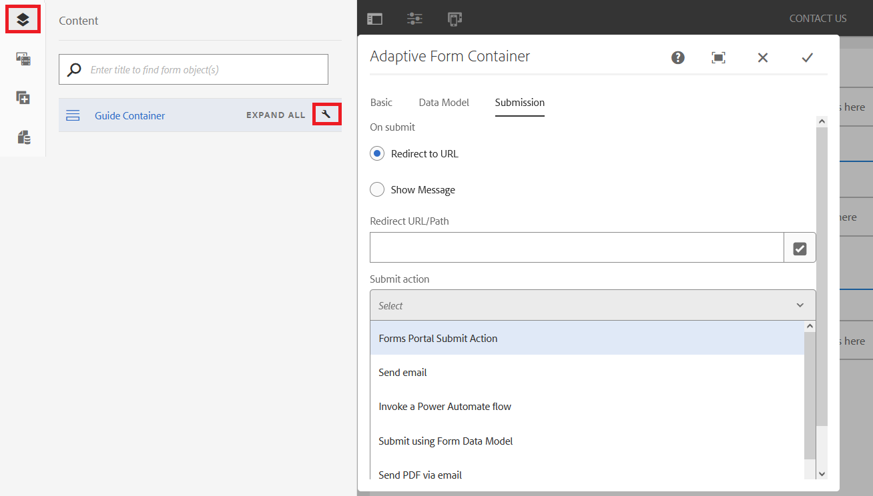
Task: Click the Redirect URL path picker checkbox button
Action: [x=800, y=248]
